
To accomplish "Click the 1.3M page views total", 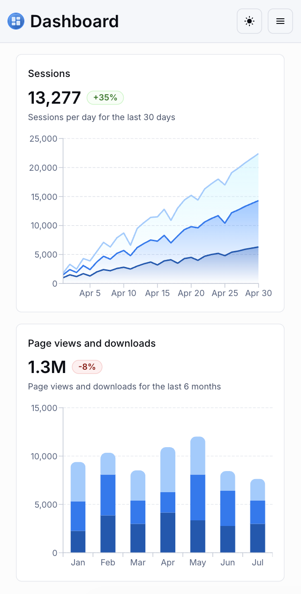I will pyautogui.click(x=46, y=367).
